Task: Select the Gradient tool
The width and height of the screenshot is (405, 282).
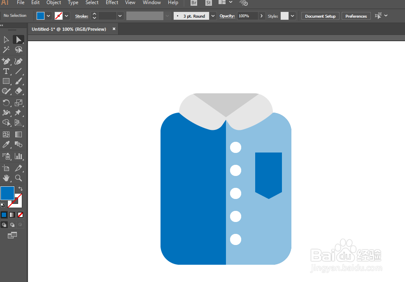Action: [x=19, y=134]
